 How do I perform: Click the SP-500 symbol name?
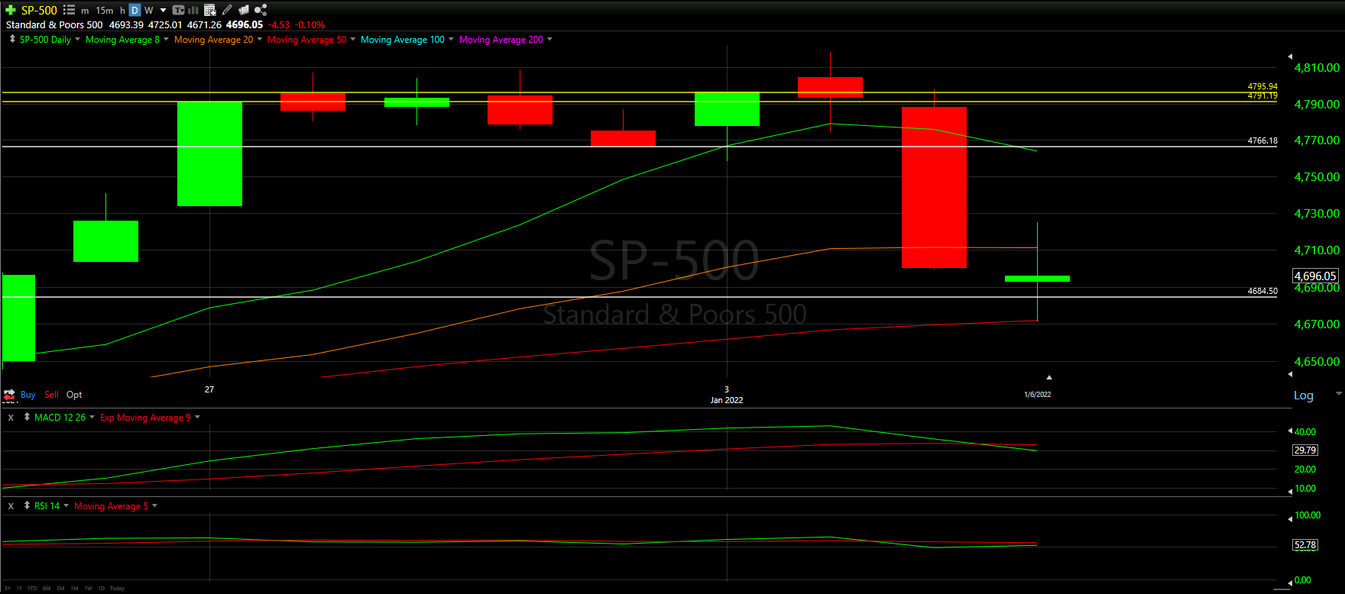(39, 10)
